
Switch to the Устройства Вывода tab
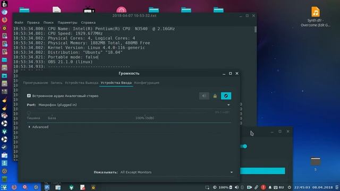coord(81,83)
